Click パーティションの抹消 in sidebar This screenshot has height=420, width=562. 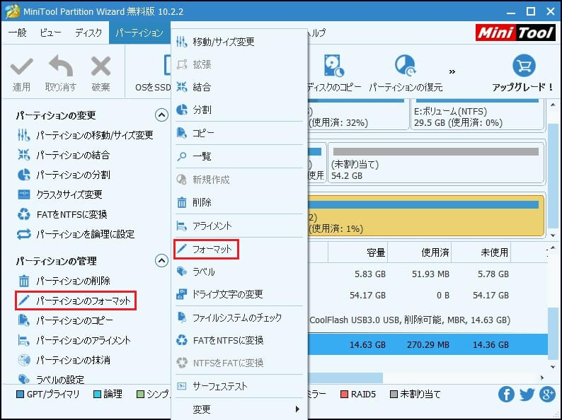coord(64,360)
